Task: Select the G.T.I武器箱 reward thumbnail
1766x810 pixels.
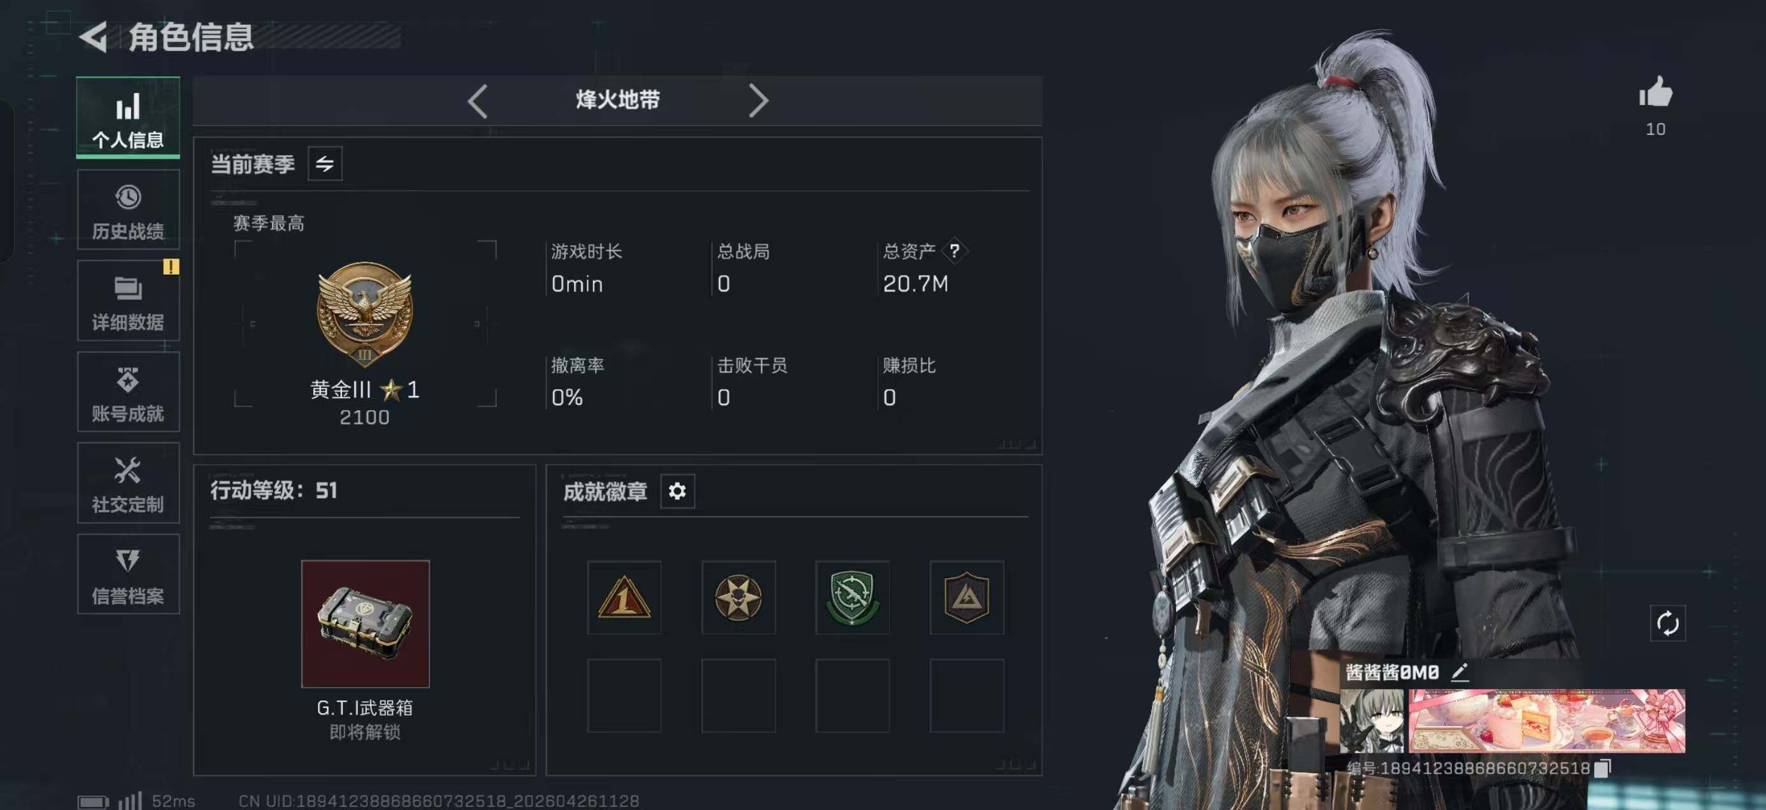Action: tap(366, 623)
